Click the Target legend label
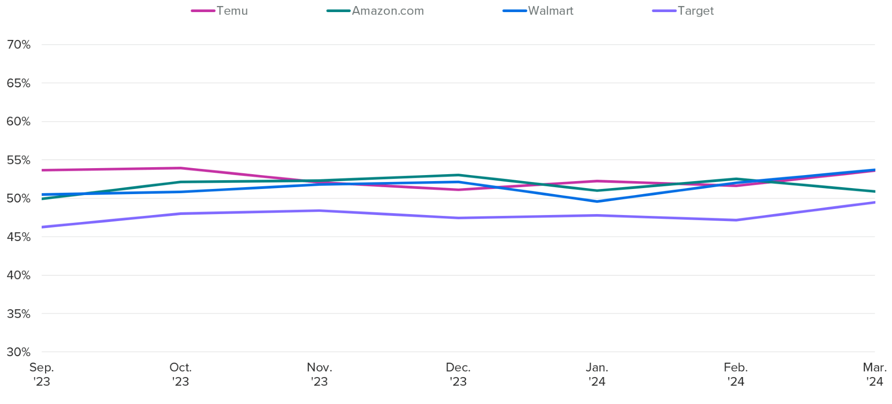 click(x=695, y=11)
